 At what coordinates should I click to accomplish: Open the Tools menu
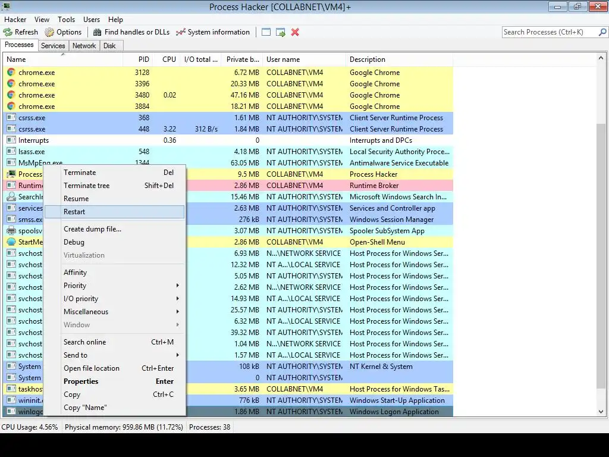pyautogui.click(x=67, y=20)
